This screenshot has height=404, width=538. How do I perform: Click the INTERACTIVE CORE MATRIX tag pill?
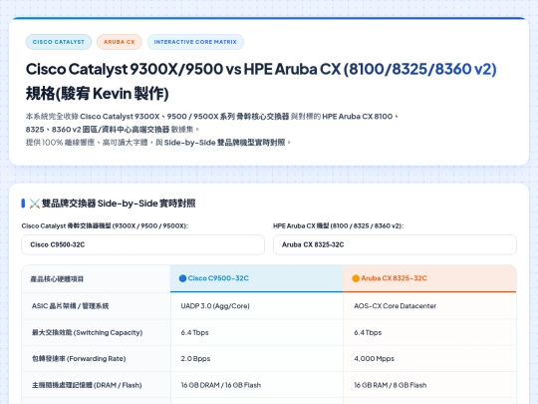tap(195, 42)
